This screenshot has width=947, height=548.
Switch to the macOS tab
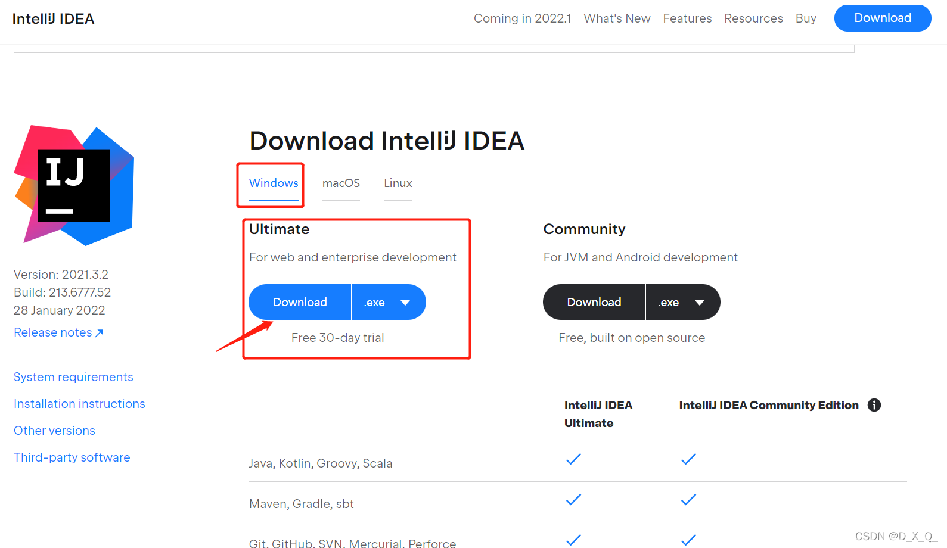click(341, 183)
